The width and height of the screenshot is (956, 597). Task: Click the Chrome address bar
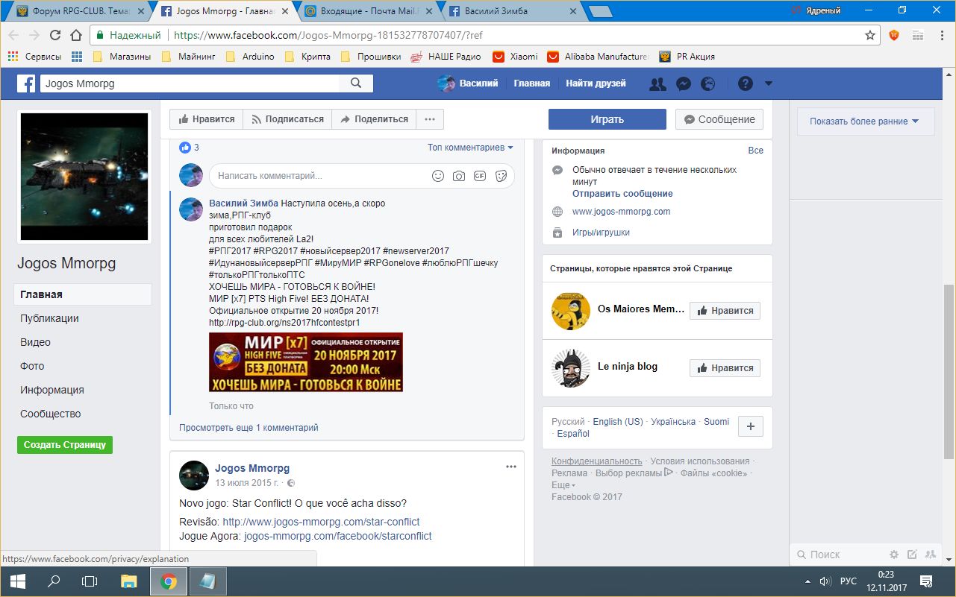(484, 35)
